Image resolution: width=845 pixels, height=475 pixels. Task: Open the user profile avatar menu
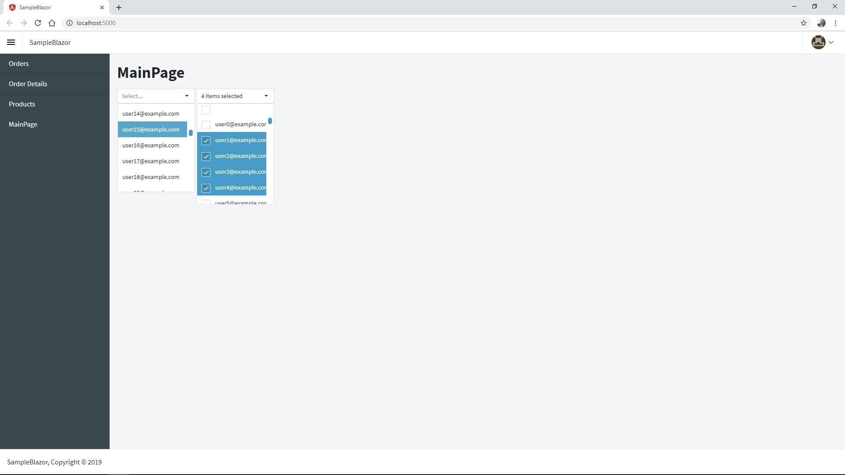(818, 42)
